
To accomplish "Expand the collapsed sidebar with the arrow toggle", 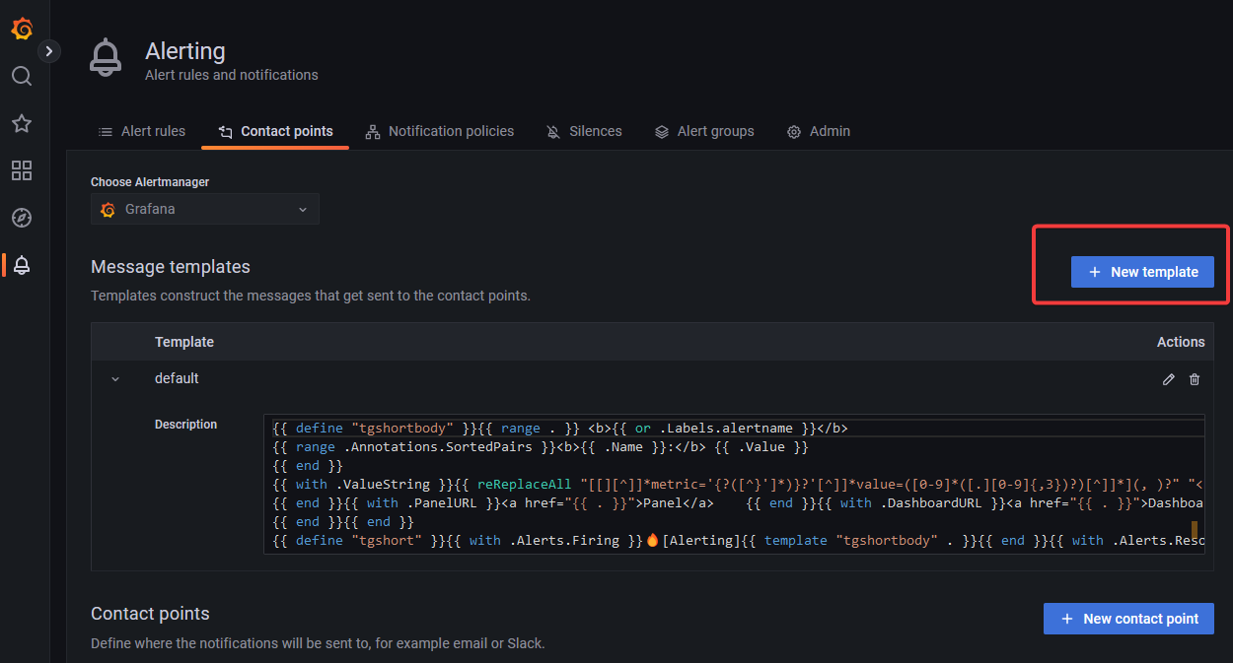I will pyautogui.click(x=49, y=49).
